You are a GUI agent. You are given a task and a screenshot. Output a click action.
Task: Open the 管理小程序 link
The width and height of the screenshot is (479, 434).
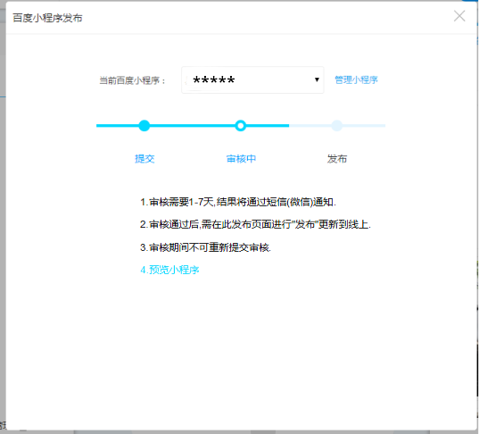tap(356, 79)
